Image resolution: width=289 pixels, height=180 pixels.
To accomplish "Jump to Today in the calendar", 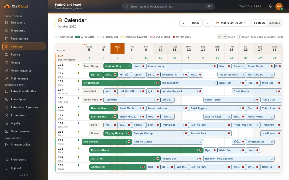I will [195, 23].
